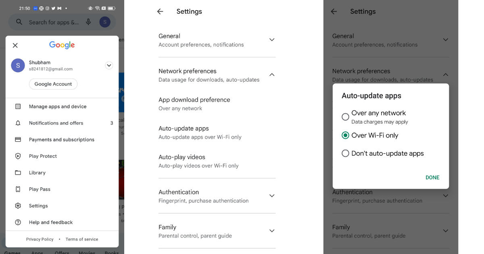
Task: Open the Google Account button
Action: pyautogui.click(x=53, y=84)
